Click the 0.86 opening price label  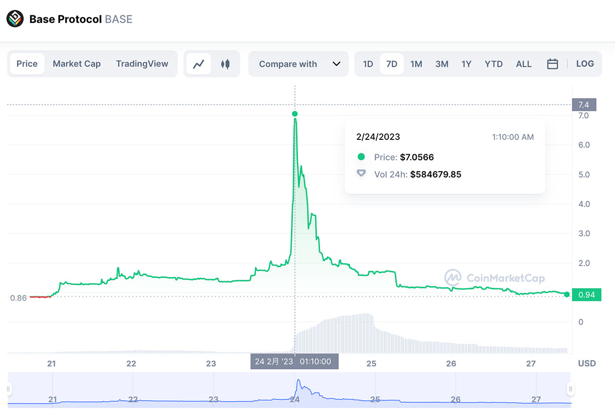click(x=18, y=298)
